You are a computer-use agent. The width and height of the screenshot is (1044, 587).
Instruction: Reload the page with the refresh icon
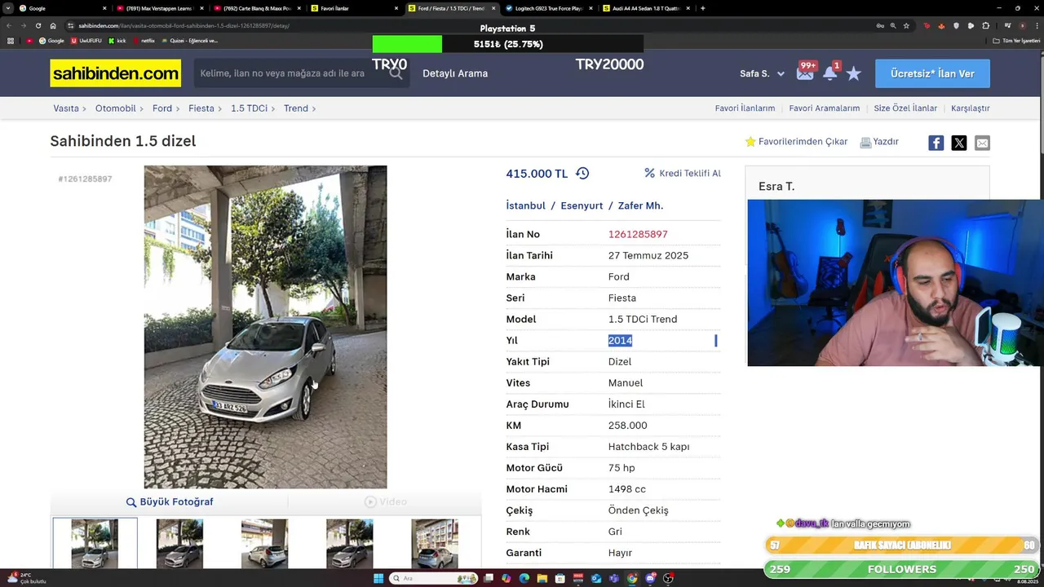tap(38, 25)
